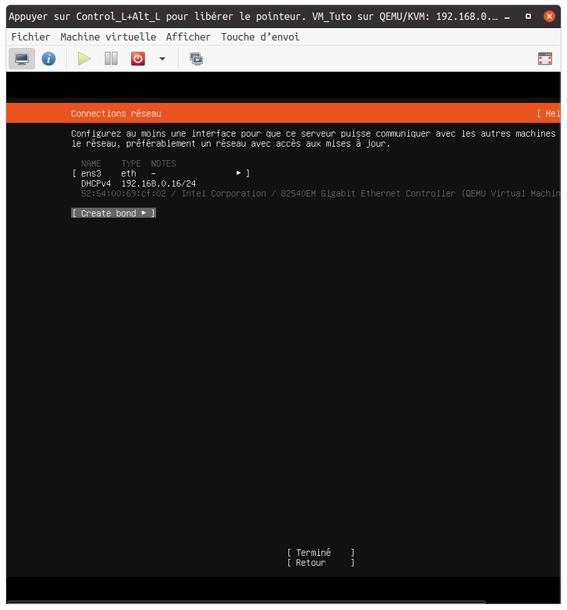Click the horizontal scrollbar at the bottom
This screenshot has width=567, height=610.
[x=246, y=602]
